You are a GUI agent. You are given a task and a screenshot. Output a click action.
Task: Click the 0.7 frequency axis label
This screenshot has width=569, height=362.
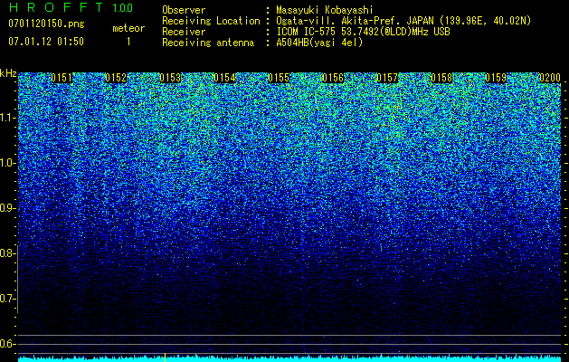8,299
